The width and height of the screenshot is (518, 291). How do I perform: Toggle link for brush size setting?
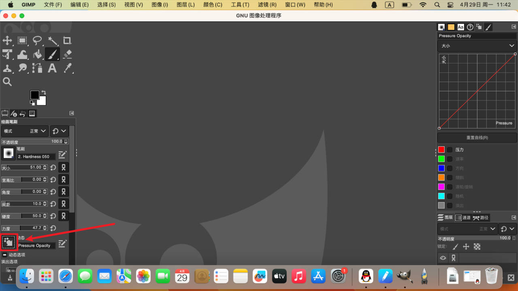coord(63,167)
